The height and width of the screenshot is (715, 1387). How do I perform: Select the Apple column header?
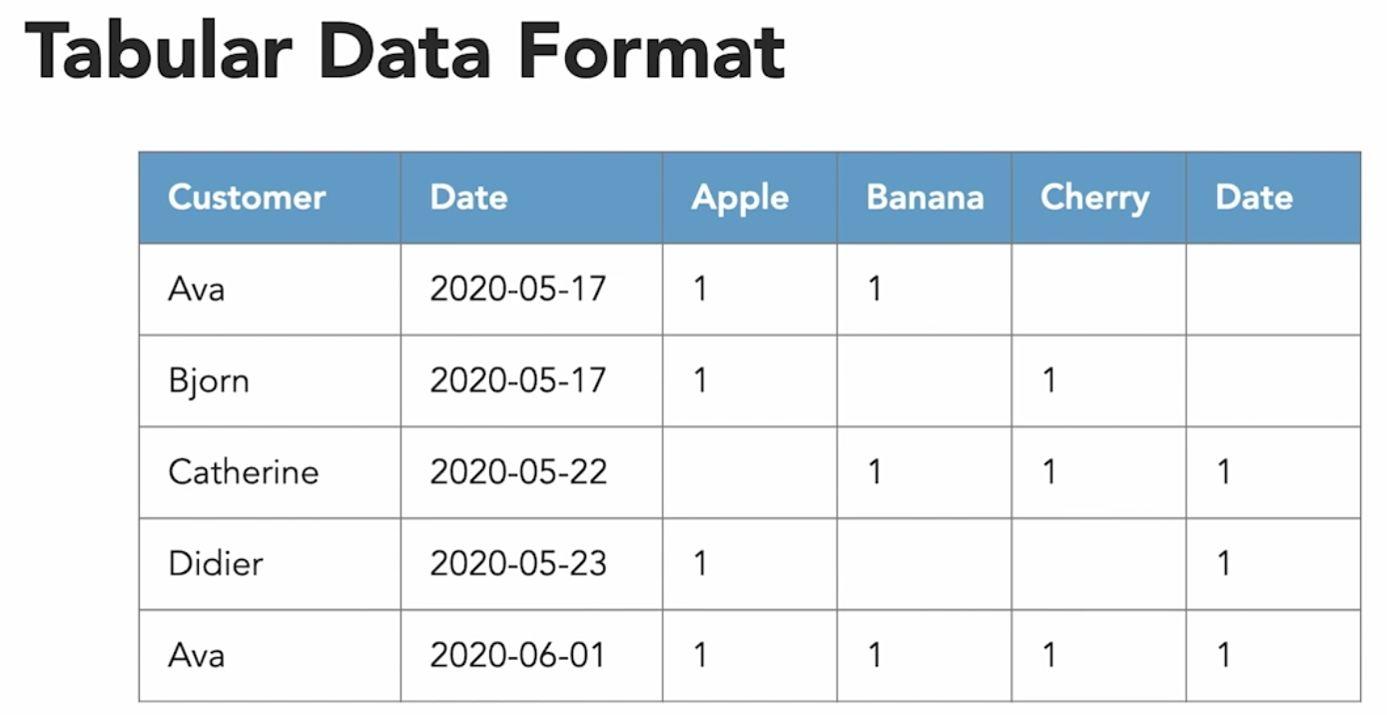tap(740, 198)
